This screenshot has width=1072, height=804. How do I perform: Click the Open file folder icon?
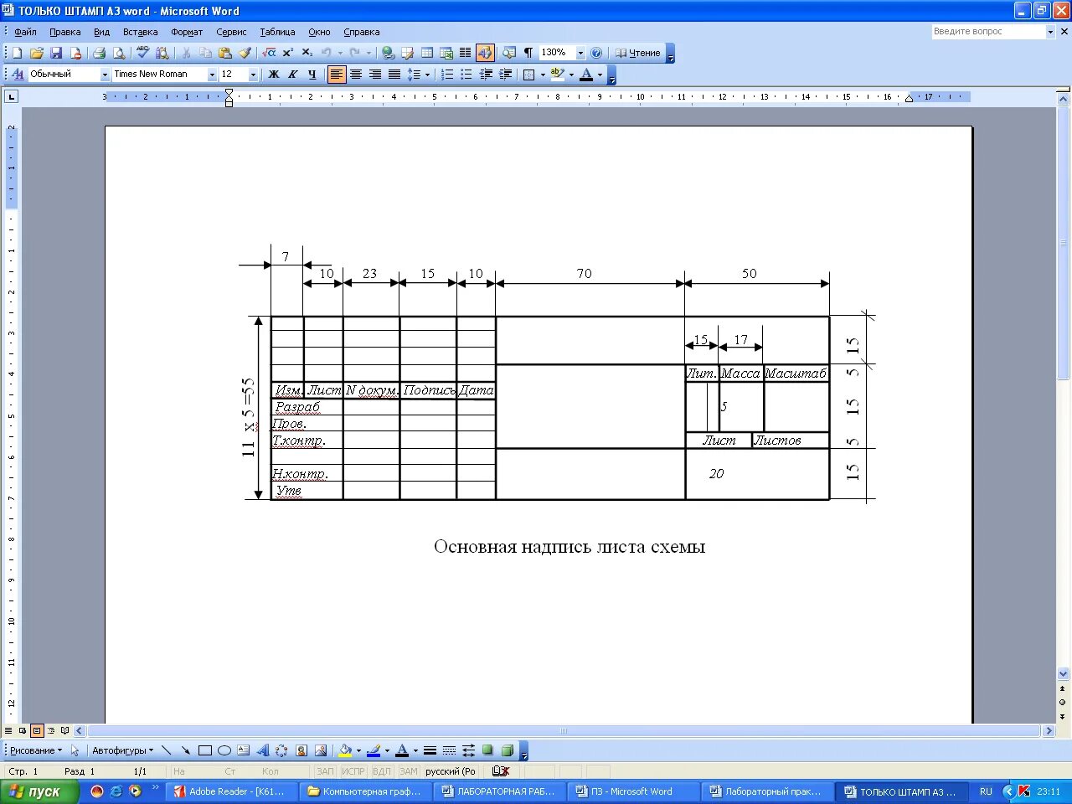[37, 53]
